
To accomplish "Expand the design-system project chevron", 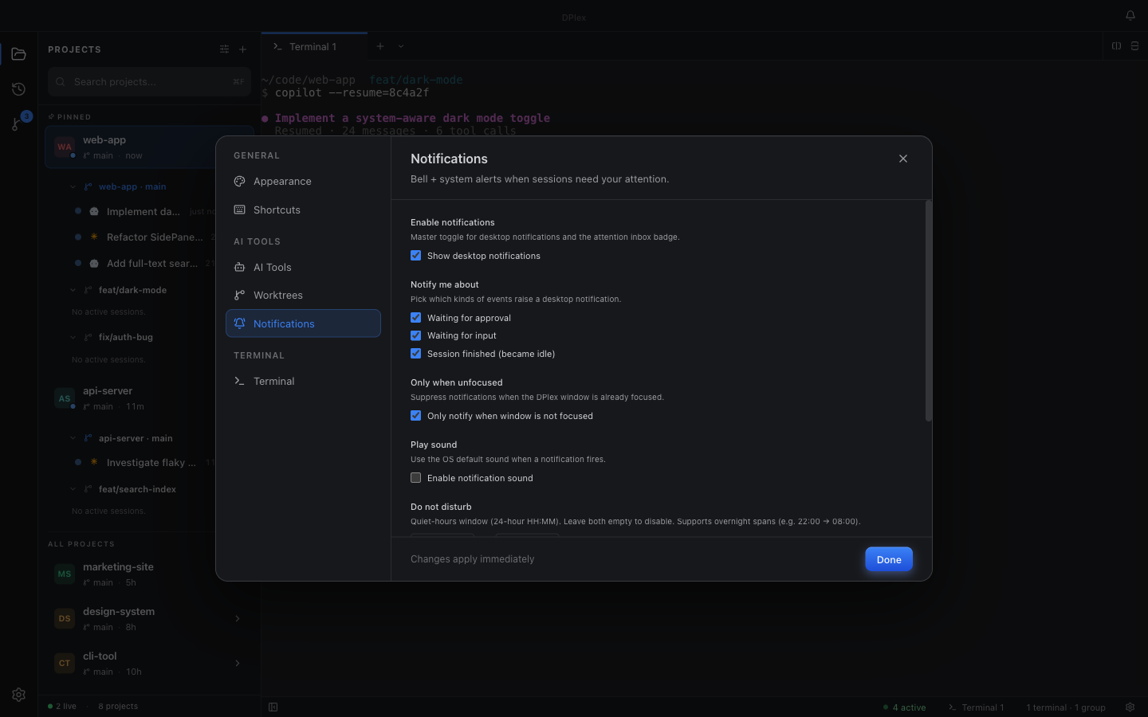I will [238, 618].
